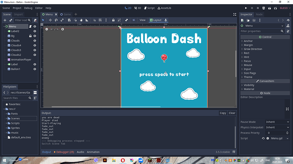
Task: Select the Ruler mode tool
Action: (x=87, y=20)
